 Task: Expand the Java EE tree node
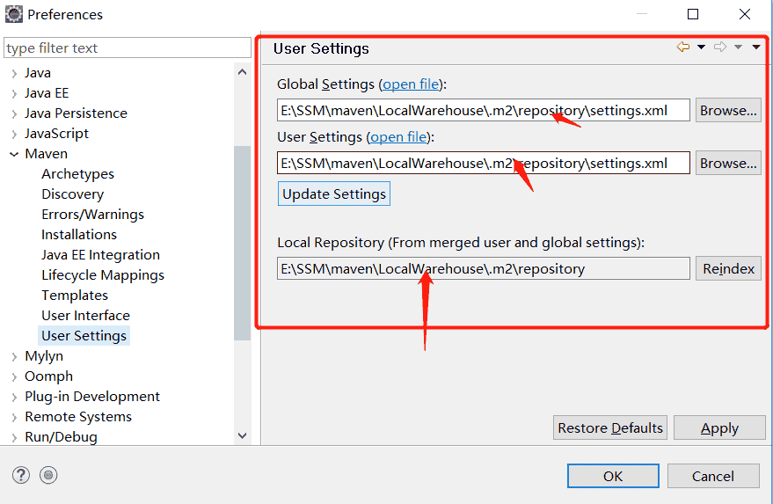[15, 93]
